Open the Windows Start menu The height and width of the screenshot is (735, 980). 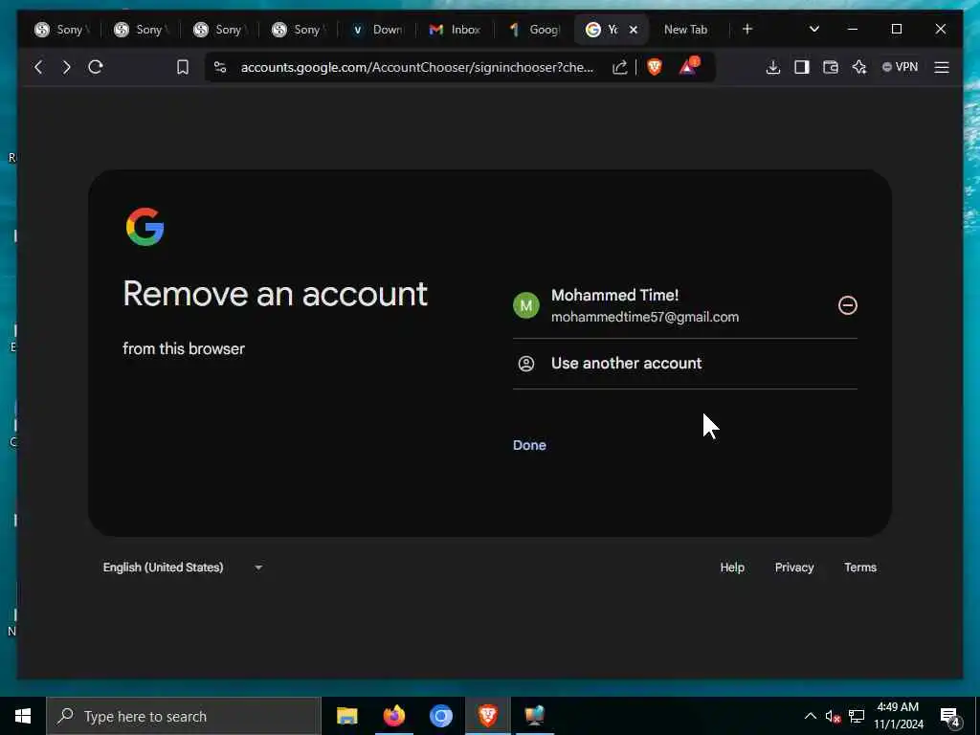pos(23,716)
